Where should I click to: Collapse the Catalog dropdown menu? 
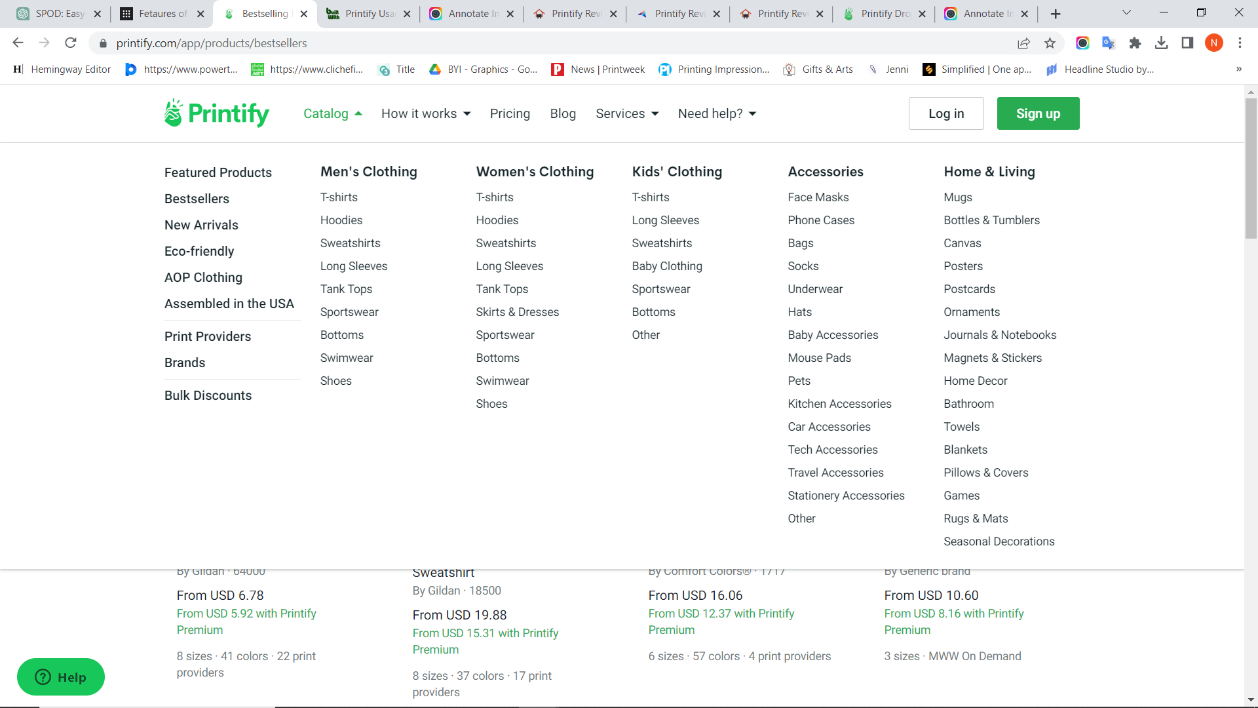pyautogui.click(x=333, y=113)
